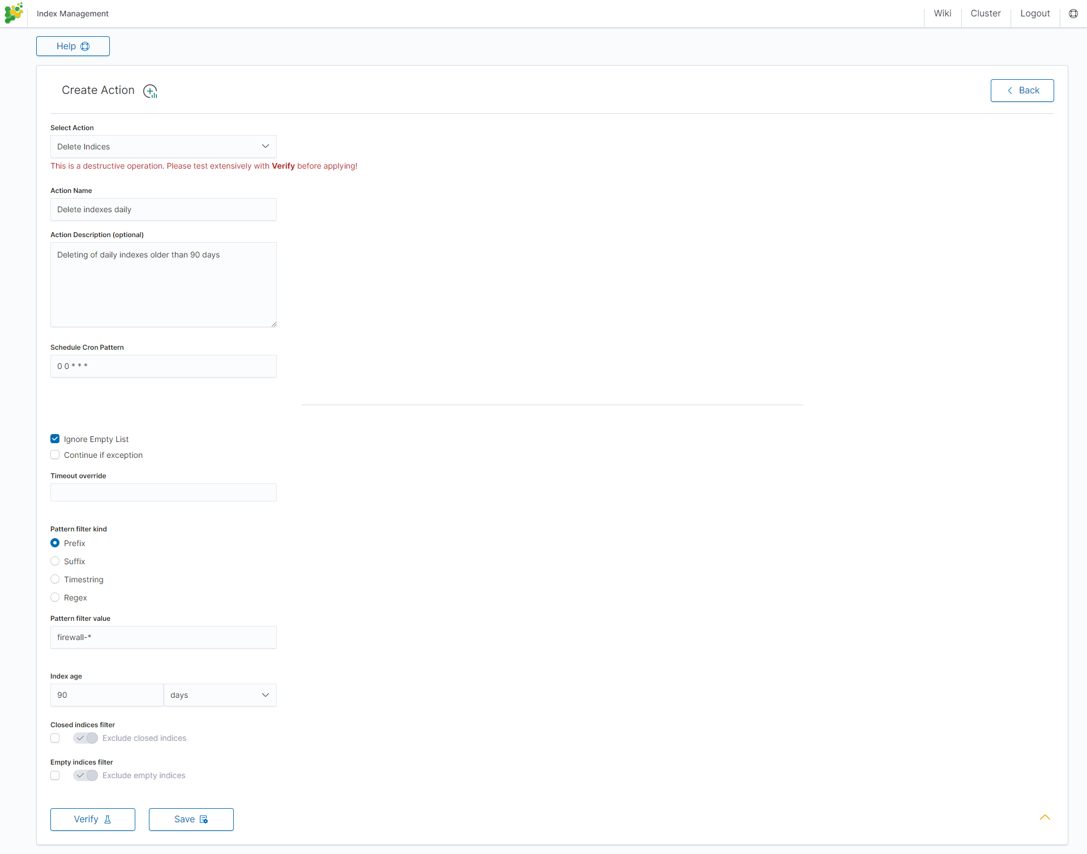Click Verify to test the action

(x=93, y=819)
